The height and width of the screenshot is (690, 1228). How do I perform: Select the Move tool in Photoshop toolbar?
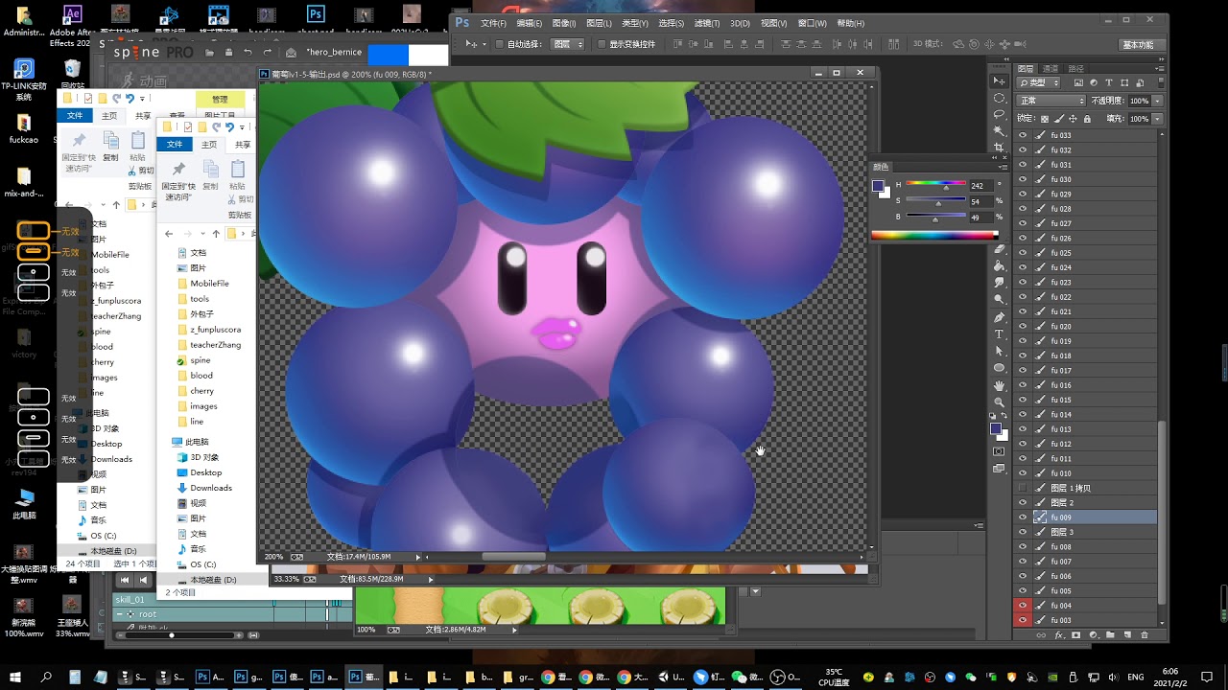pos(999,82)
